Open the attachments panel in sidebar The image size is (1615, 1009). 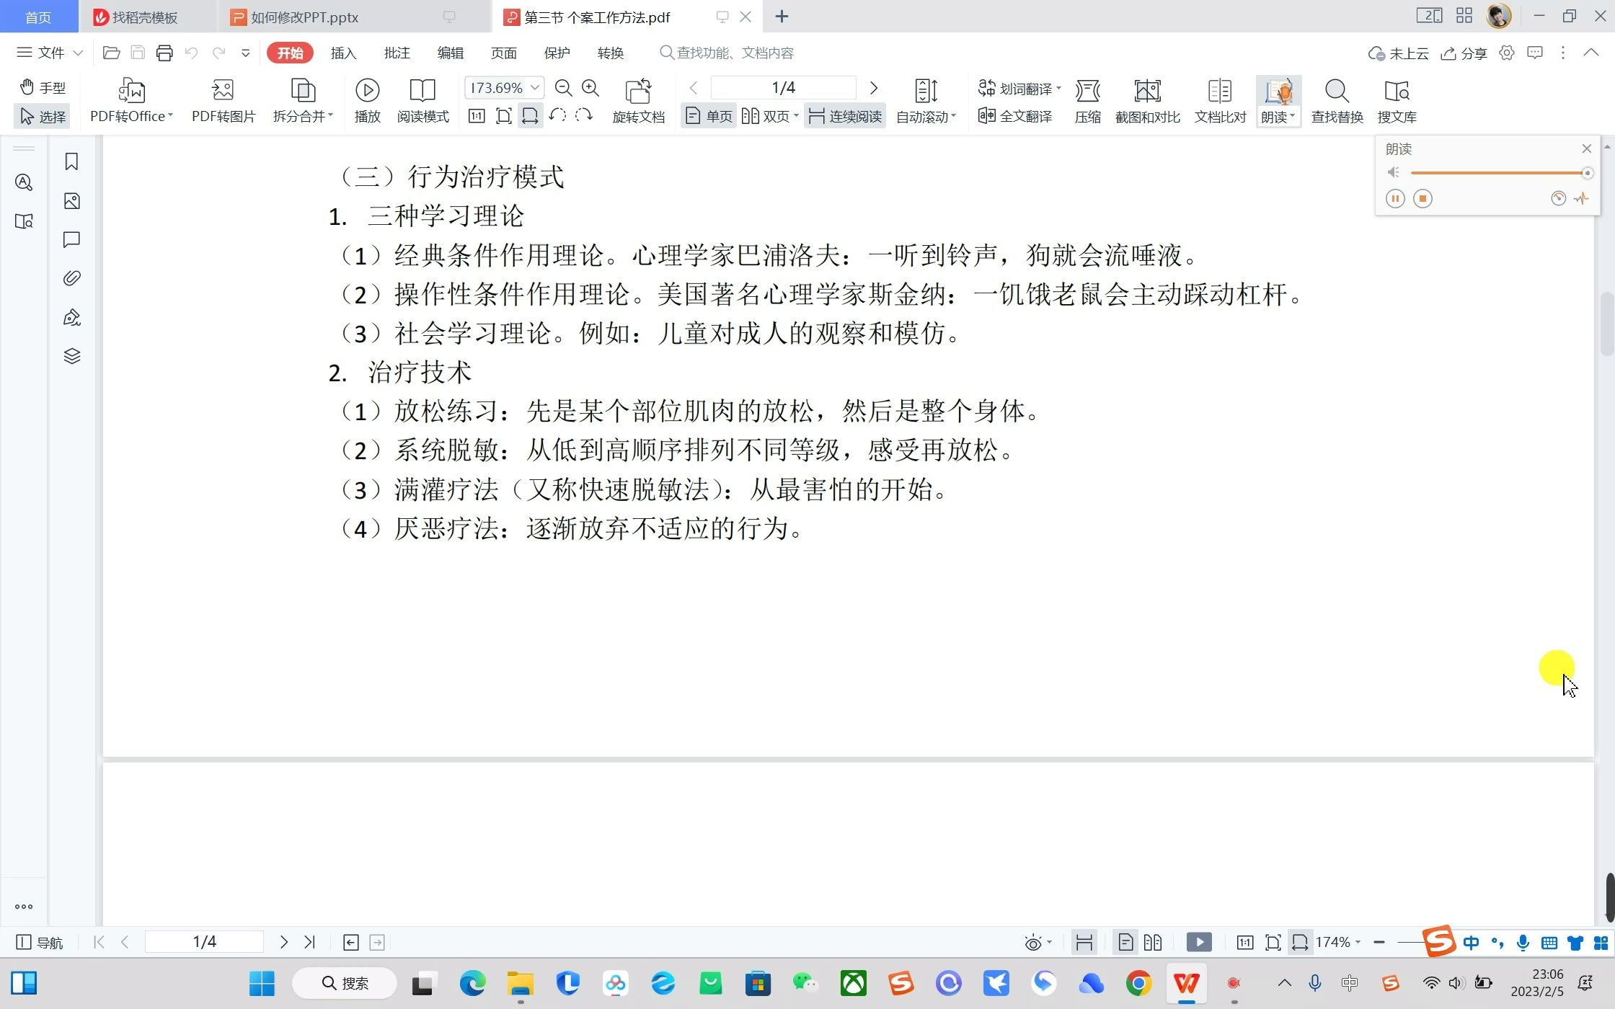(x=71, y=277)
